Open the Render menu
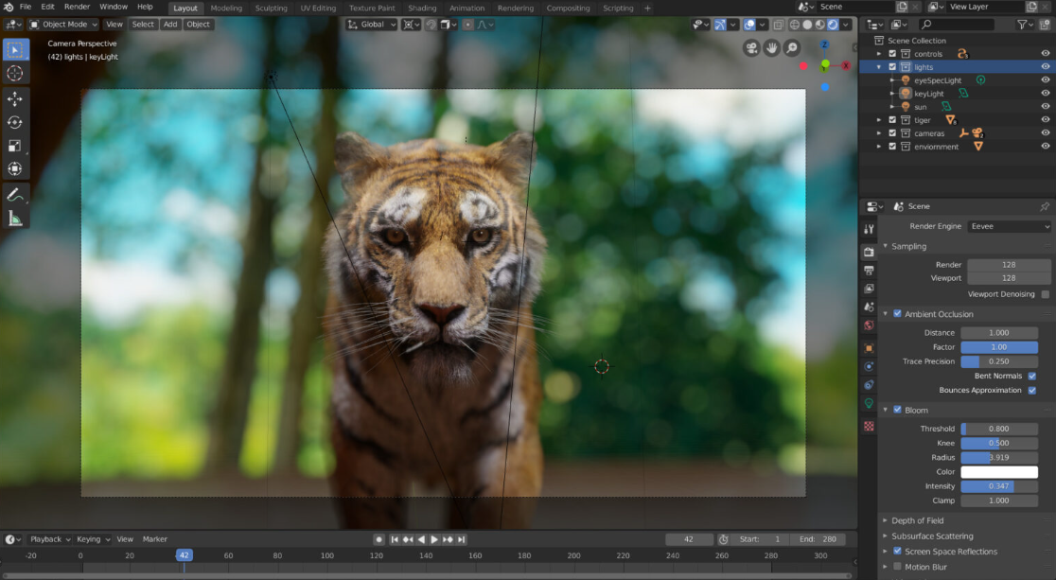1056x580 pixels. [x=76, y=7]
